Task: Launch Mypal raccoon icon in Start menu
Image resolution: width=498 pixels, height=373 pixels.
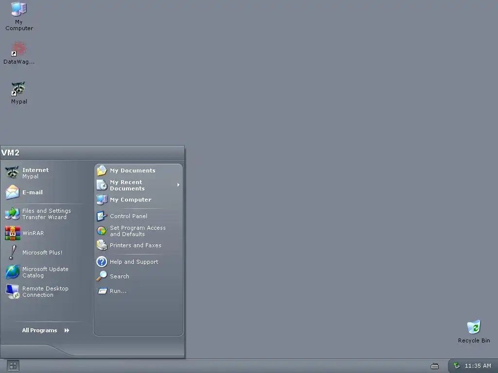Action: [12, 172]
